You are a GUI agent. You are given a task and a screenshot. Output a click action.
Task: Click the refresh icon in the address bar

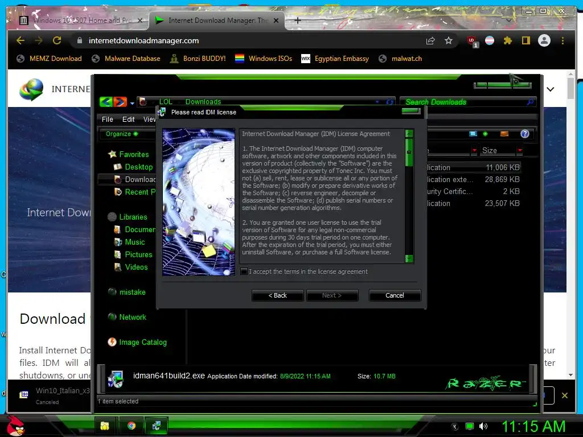tap(389, 101)
